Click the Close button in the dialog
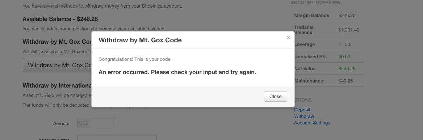Viewport: 423px width, 140px height. pyautogui.click(x=276, y=96)
